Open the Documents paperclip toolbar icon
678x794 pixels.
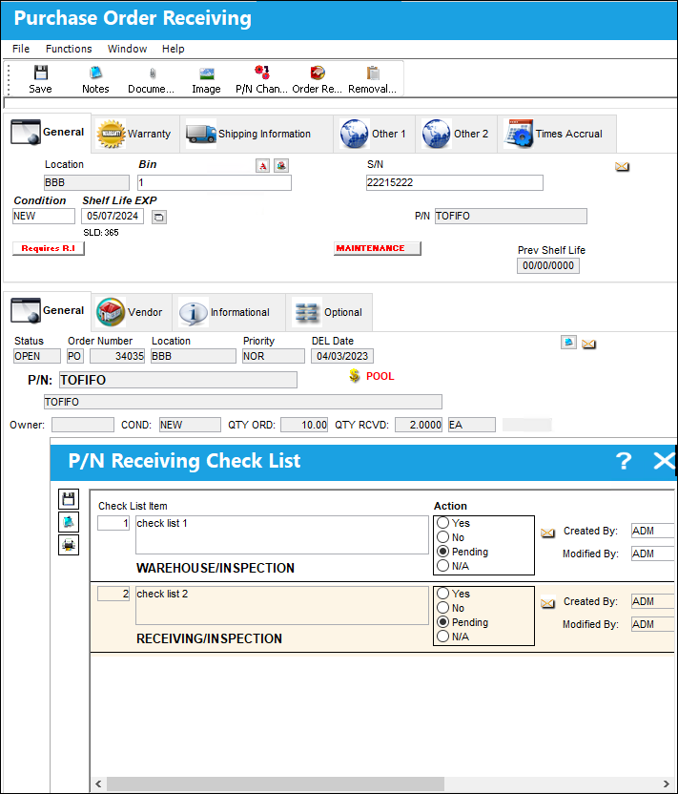tap(152, 79)
